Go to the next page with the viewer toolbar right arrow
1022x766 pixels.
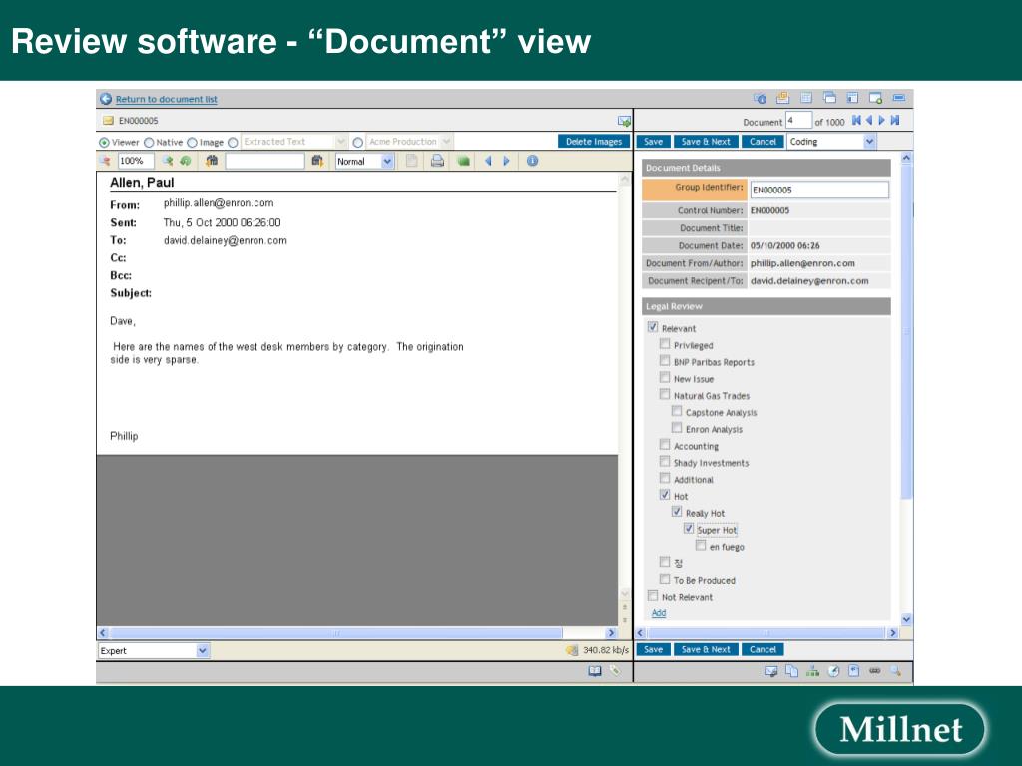click(506, 161)
